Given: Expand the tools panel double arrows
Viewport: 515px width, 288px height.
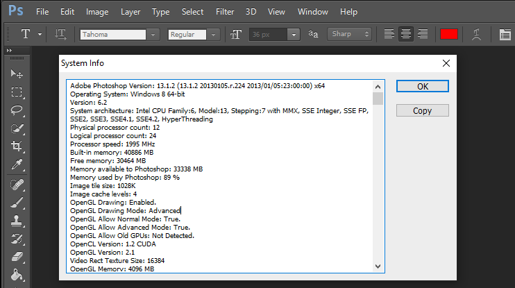Looking at the screenshot, I should [x=9, y=50].
